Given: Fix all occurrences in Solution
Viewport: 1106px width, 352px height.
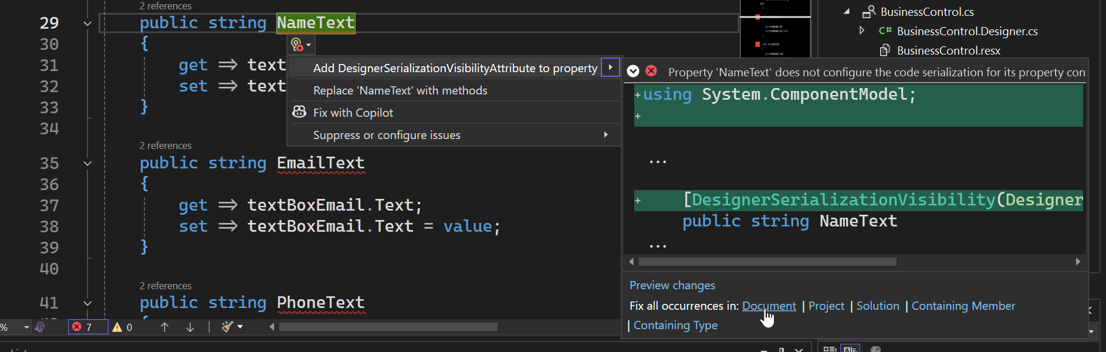Looking at the screenshot, I should 877,306.
